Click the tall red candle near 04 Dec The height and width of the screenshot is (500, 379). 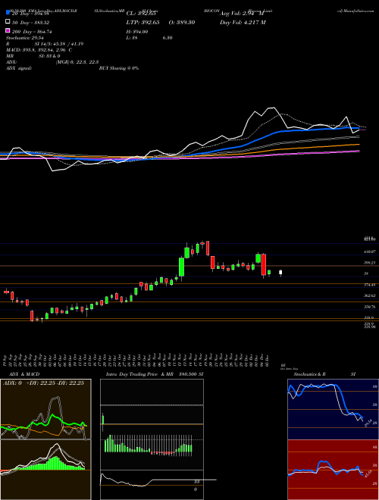[264, 265]
